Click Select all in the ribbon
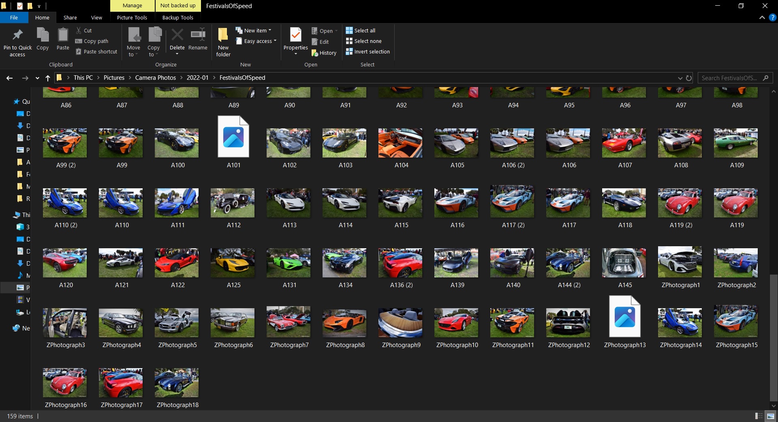 click(x=361, y=30)
